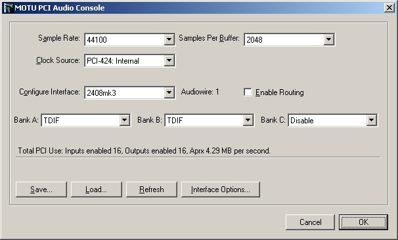398x240 pixels.
Task: Confirm settings with the OK button
Action: [363, 222]
